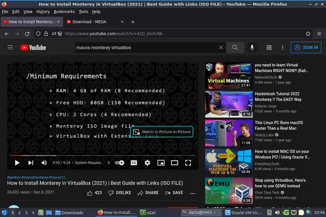The height and width of the screenshot is (217, 326).
Task: Close the How to Install Monterey tab
Action: click(59, 22)
